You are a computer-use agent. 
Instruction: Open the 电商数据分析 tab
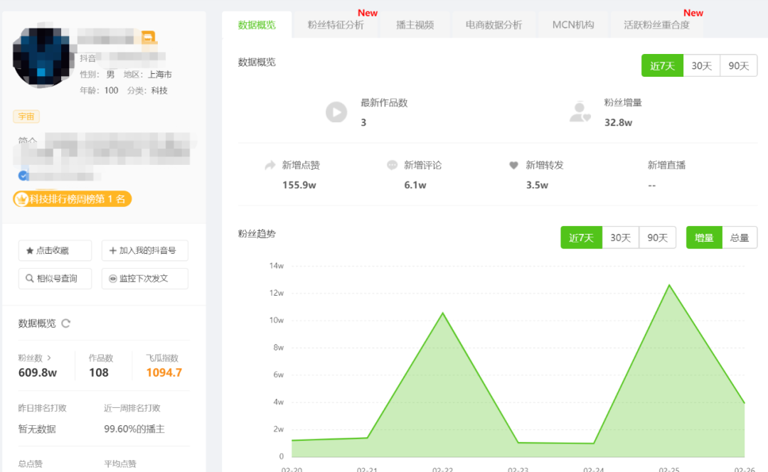[x=494, y=23]
